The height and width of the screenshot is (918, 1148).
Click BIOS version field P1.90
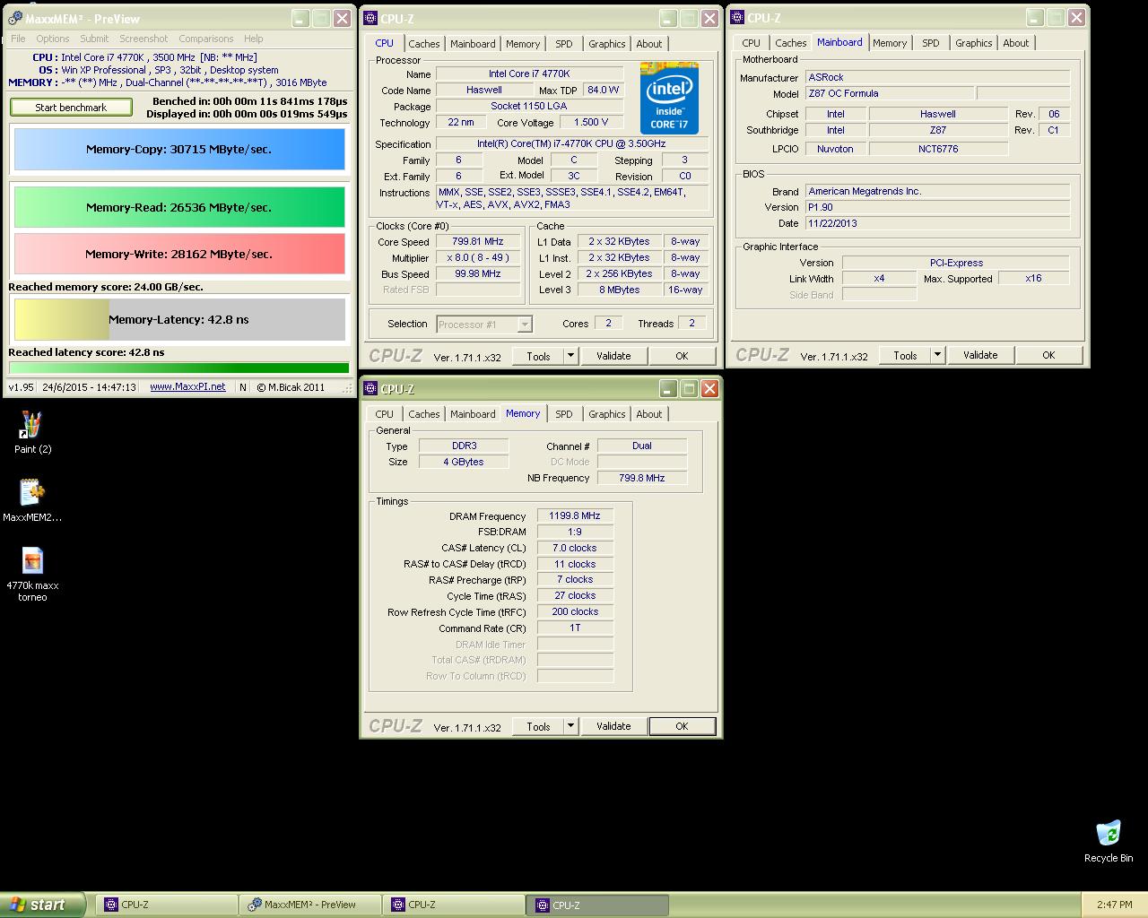(937, 207)
